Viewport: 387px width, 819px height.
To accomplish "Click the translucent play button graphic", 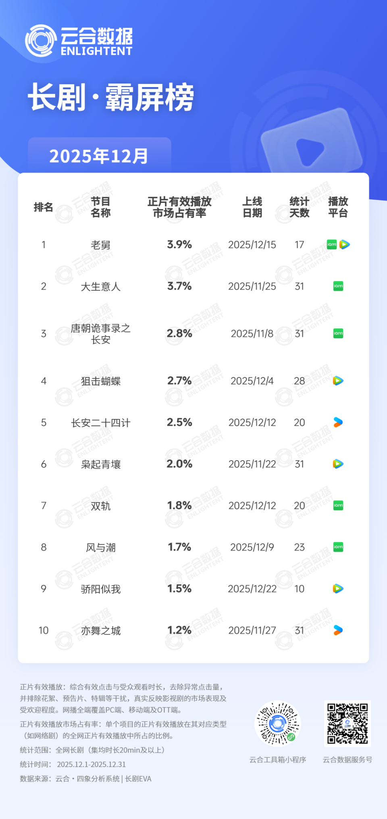I will pyautogui.click(x=310, y=151).
